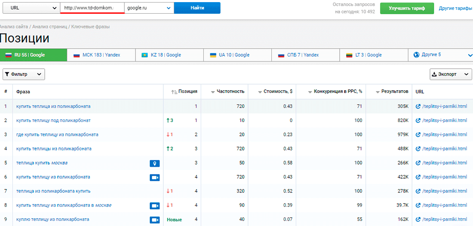Open the URL type dropdown
The height and width of the screenshot is (226, 473).
[x=31, y=8]
